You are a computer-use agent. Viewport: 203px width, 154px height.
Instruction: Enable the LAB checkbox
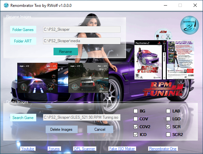point(168,111)
